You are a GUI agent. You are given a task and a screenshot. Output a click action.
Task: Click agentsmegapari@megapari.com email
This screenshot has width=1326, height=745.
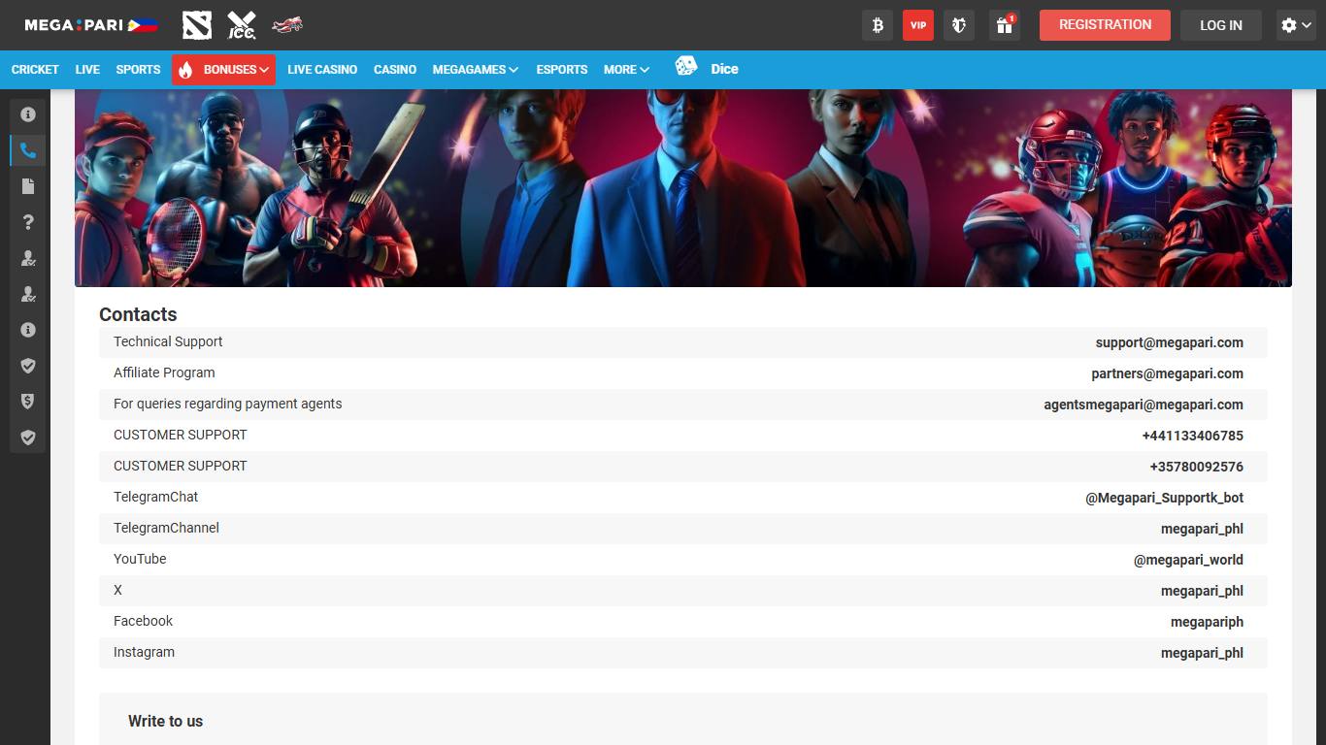pyautogui.click(x=1144, y=405)
